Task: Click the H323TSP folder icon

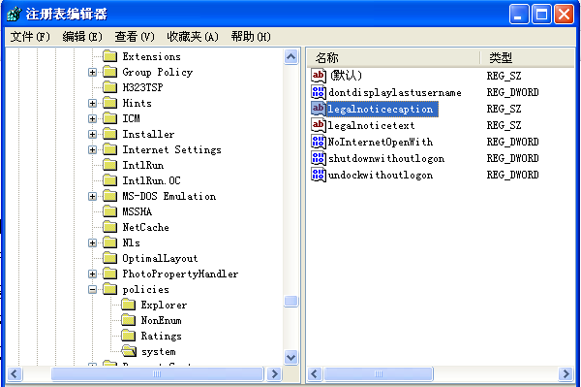Action: [x=109, y=87]
